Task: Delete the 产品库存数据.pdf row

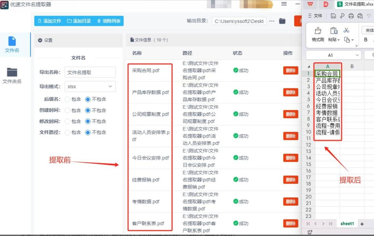Action: click(x=291, y=92)
